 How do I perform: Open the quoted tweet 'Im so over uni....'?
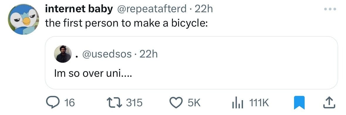[x=191, y=63]
